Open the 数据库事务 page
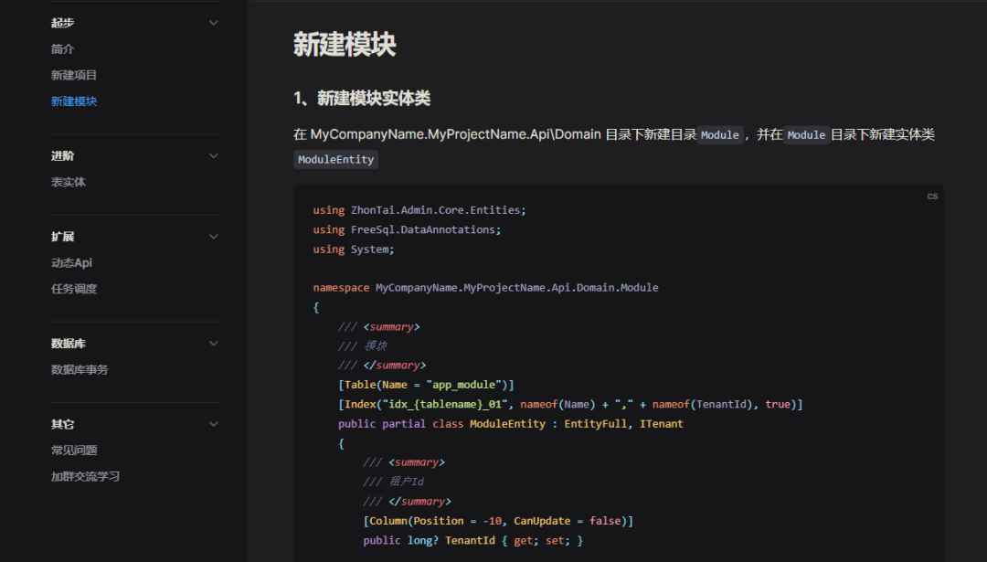This screenshot has width=987, height=562. [80, 369]
